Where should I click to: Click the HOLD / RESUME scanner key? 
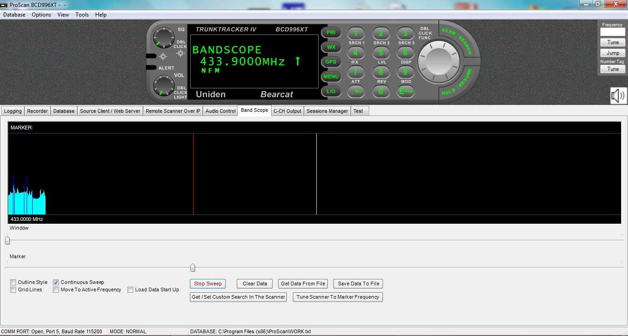(x=457, y=82)
